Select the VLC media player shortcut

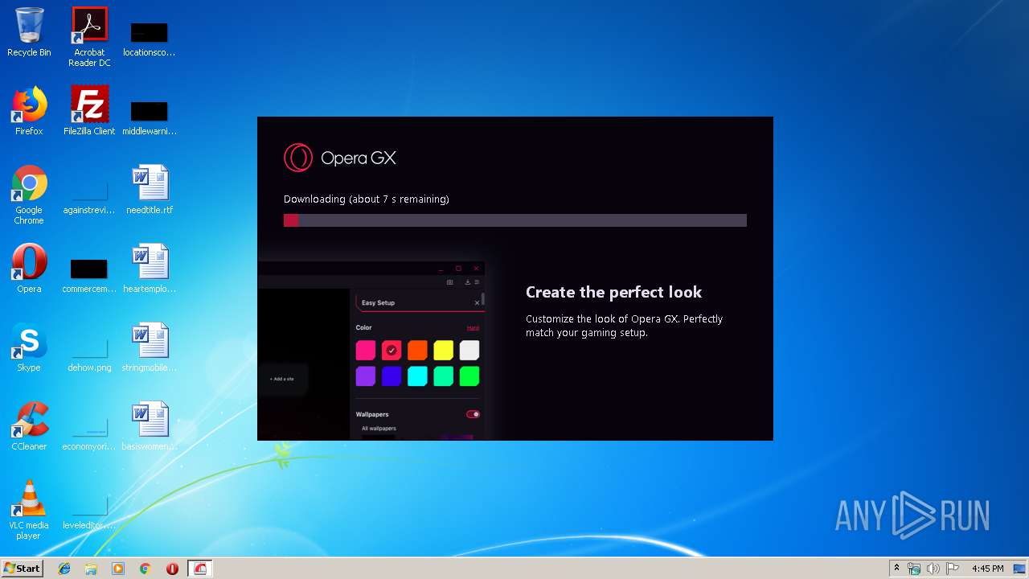point(29,510)
